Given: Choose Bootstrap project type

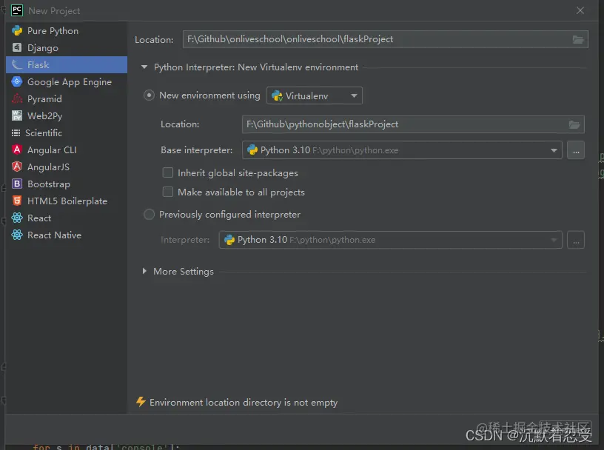Looking at the screenshot, I should pos(67,184).
